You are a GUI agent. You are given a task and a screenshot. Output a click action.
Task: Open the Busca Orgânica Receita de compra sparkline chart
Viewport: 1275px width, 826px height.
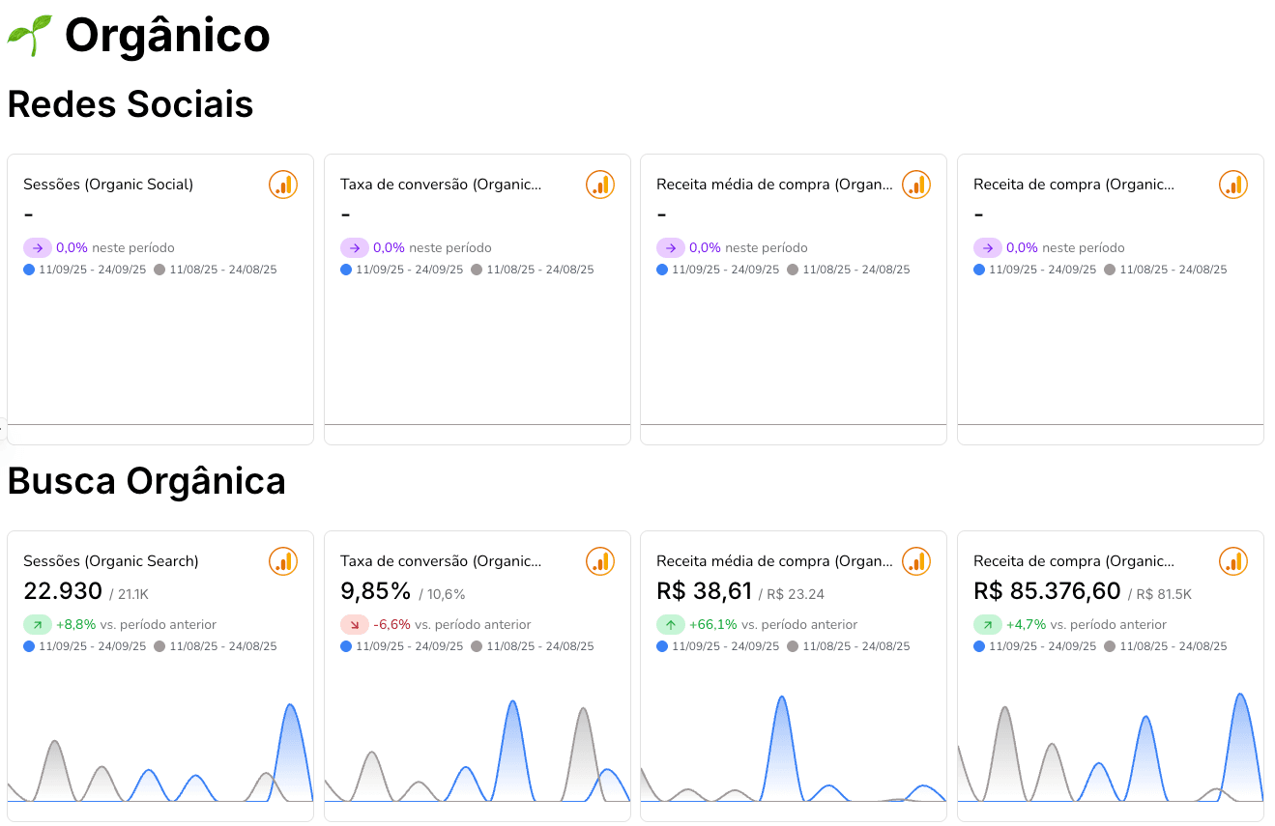coord(1111,746)
